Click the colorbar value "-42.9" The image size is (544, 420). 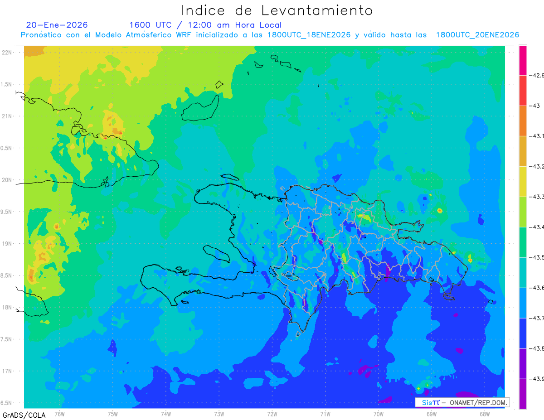(537, 75)
